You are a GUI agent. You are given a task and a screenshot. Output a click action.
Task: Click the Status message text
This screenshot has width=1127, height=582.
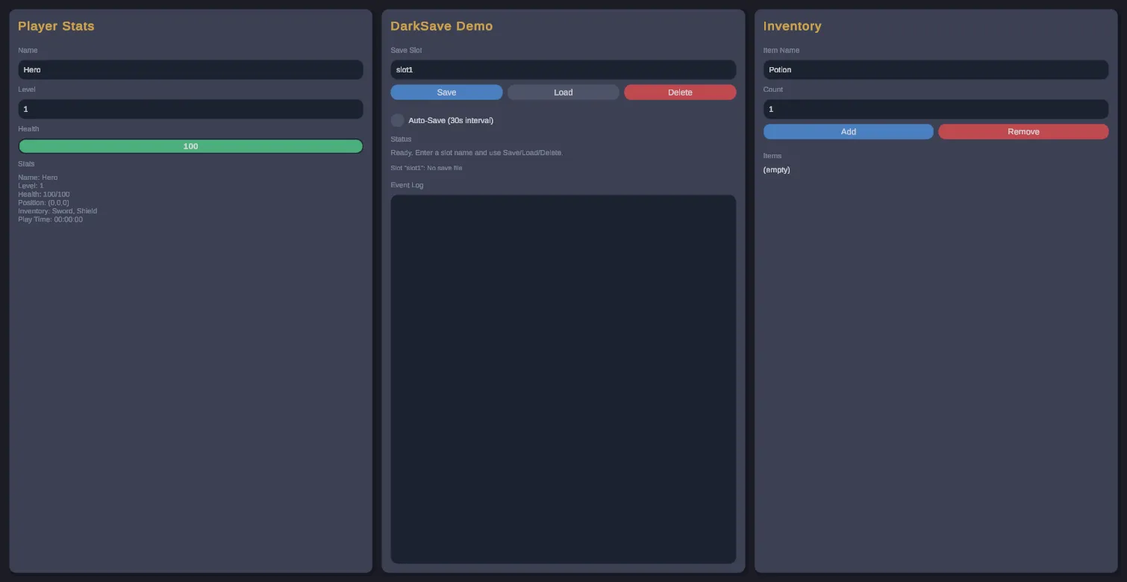pos(476,152)
